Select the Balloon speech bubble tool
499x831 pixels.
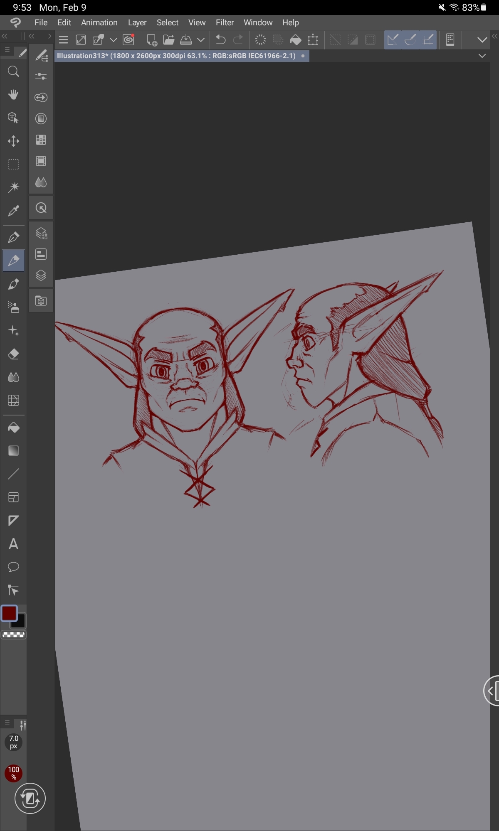click(13, 567)
